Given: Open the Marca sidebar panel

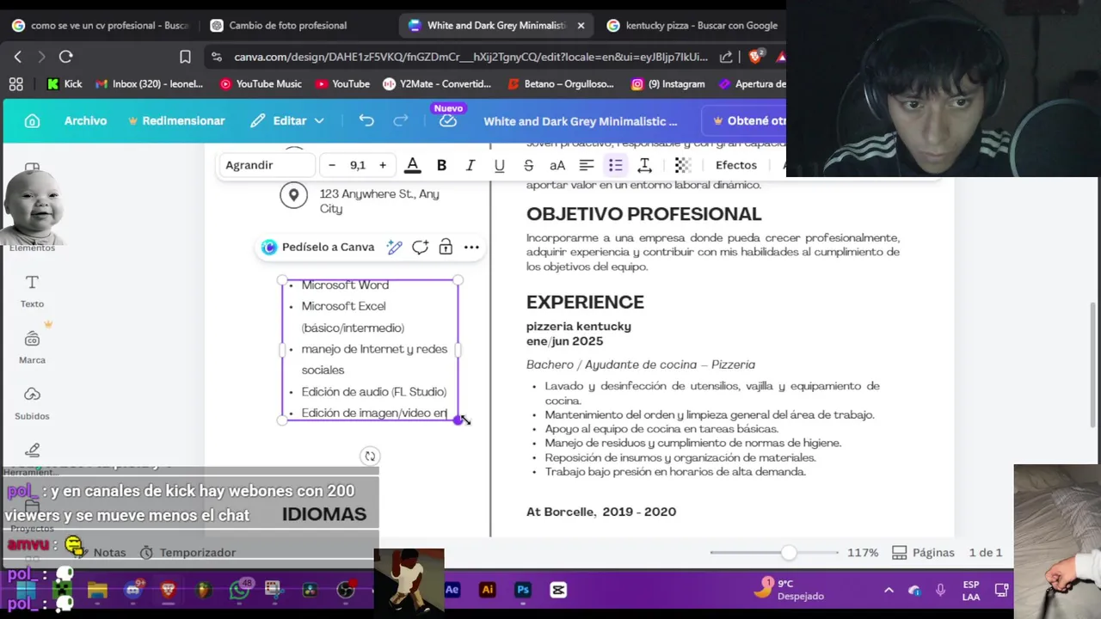Looking at the screenshot, I should click(x=32, y=347).
